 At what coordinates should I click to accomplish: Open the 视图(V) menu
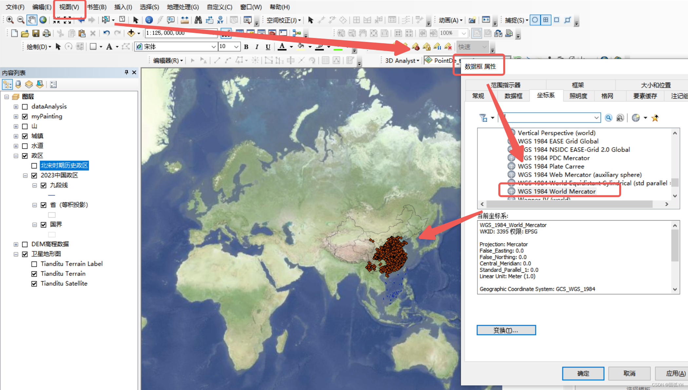(69, 7)
